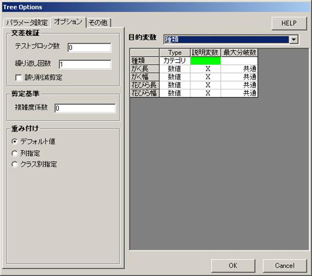The height and width of the screenshot is (276, 312).
Task: Enable the 誤り削減剪定 checkbox
Action: [x=19, y=77]
